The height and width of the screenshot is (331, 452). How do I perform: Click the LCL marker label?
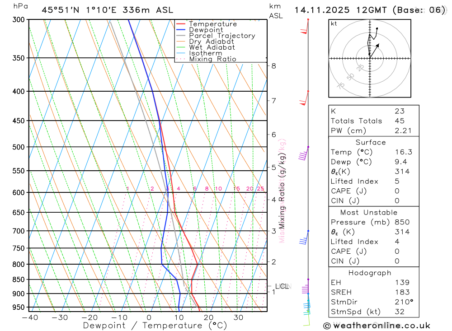(x=282, y=286)
